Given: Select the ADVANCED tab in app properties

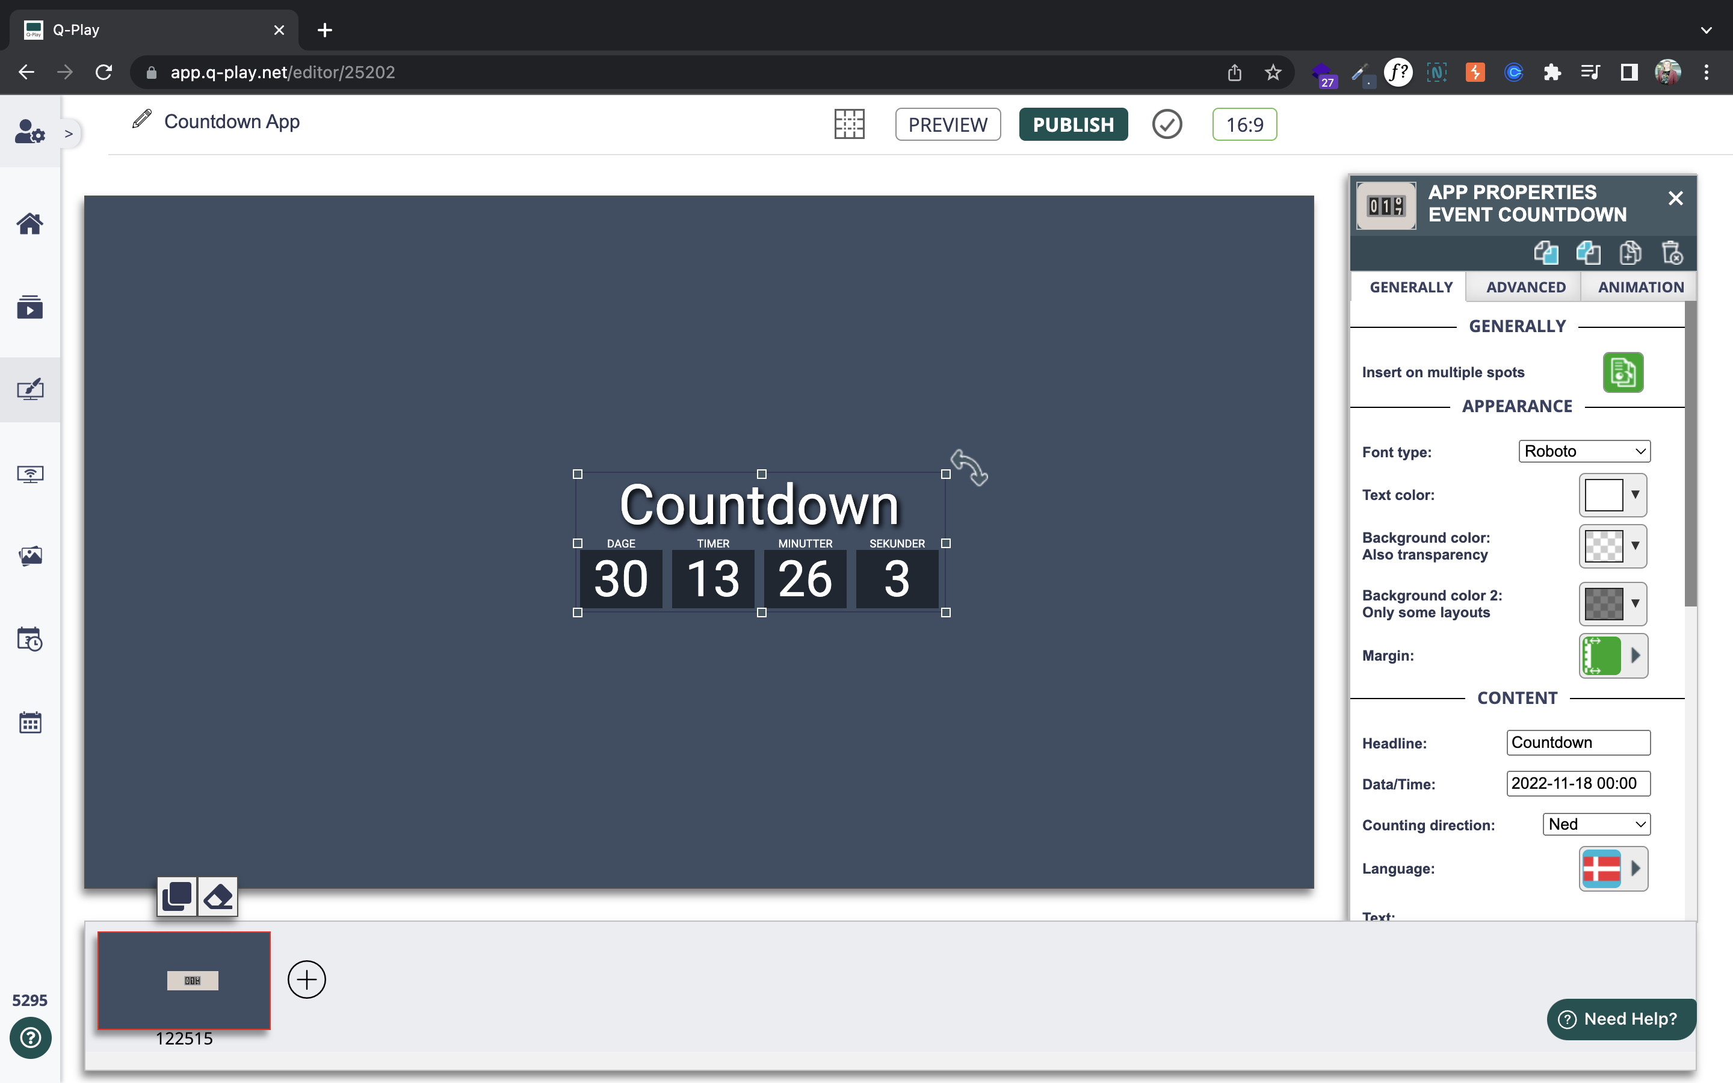Looking at the screenshot, I should pos(1526,287).
